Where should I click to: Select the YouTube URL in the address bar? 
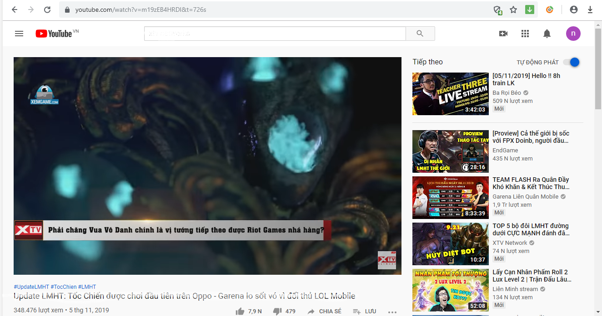point(141,10)
